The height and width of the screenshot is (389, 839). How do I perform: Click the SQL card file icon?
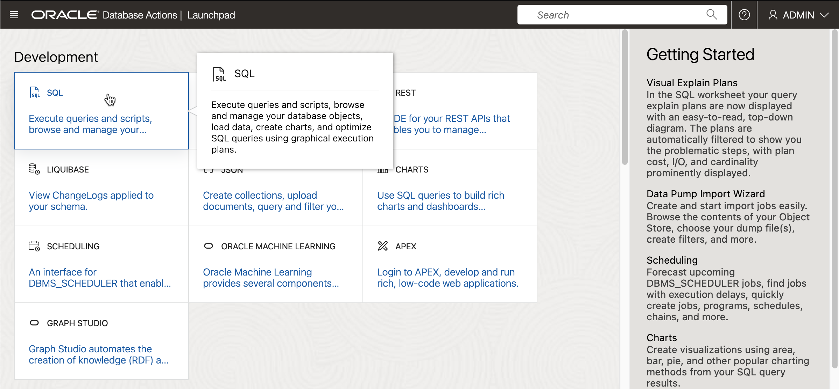point(35,93)
